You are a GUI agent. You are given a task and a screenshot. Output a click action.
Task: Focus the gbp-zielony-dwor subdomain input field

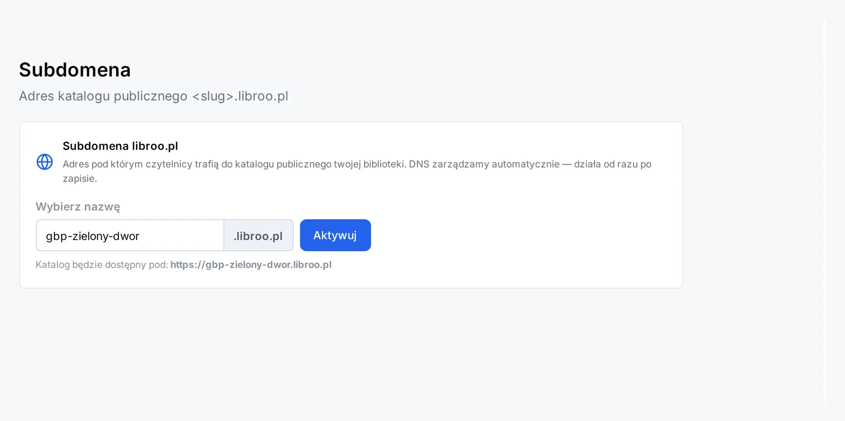pyautogui.click(x=130, y=235)
